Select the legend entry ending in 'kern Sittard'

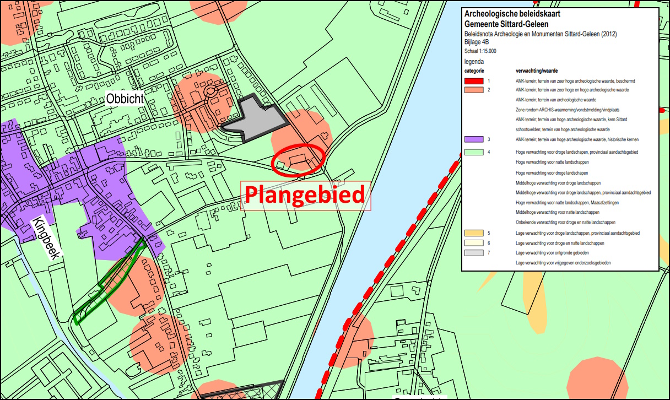tap(571, 120)
